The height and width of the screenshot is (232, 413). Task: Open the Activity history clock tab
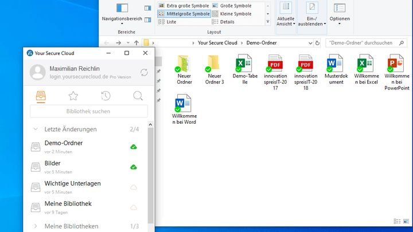[x=106, y=96]
